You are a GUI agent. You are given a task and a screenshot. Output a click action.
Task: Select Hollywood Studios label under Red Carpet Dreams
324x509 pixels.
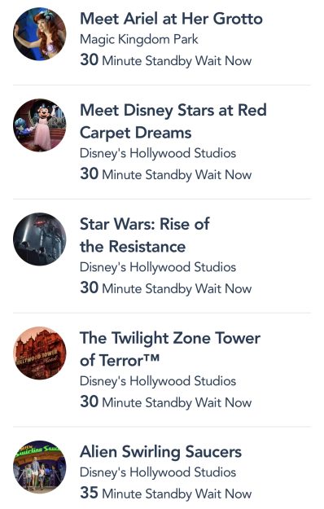(x=158, y=154)
